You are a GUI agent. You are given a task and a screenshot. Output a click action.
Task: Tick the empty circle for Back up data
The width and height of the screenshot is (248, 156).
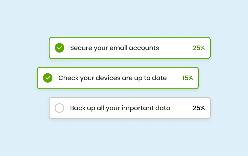point(59,108)
